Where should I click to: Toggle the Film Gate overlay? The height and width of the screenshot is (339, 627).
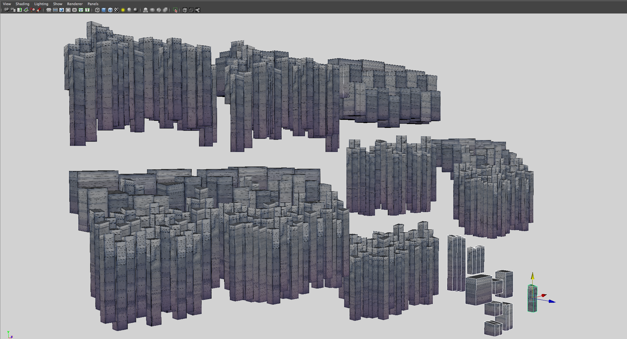pyautogui.click(x=55, y=10)
